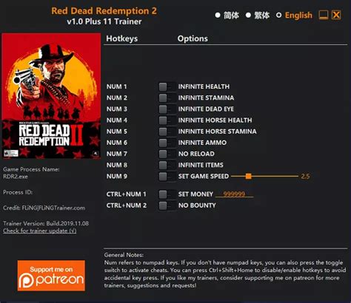This screenshot has width=351, height=303.
Task: Switch on Infinite Ammo
Action: [167, 143]
